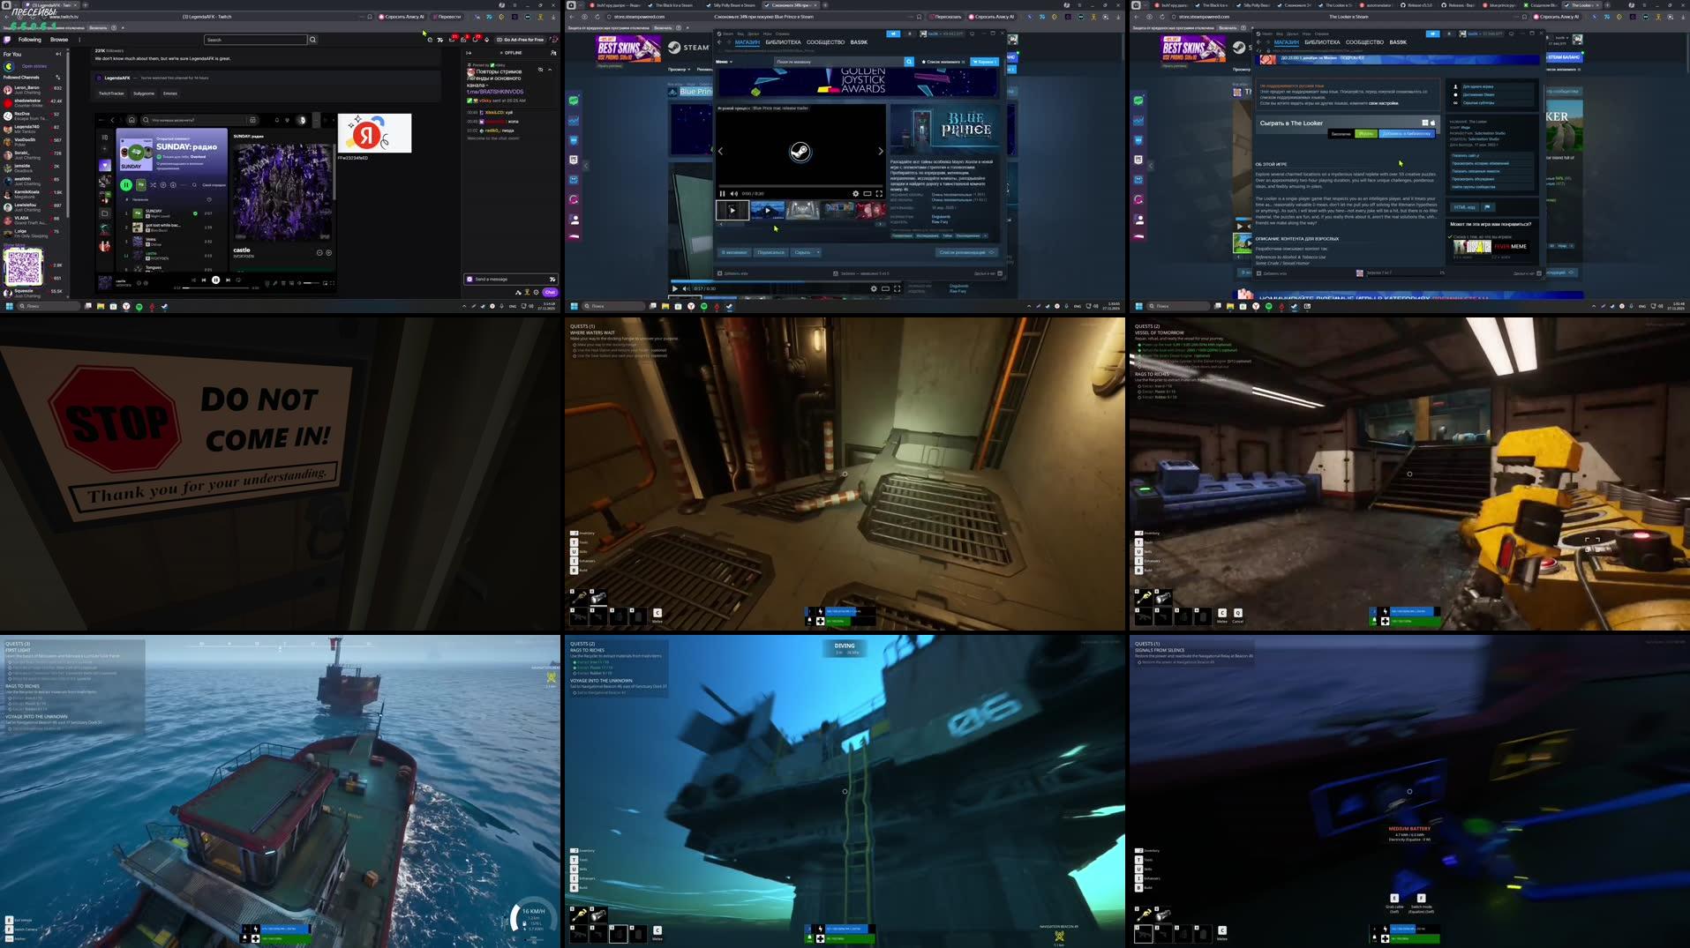1690x948 pixels.
Task: Open the trailer player settings gear on Blue Prince
Action: coord(856,193)
